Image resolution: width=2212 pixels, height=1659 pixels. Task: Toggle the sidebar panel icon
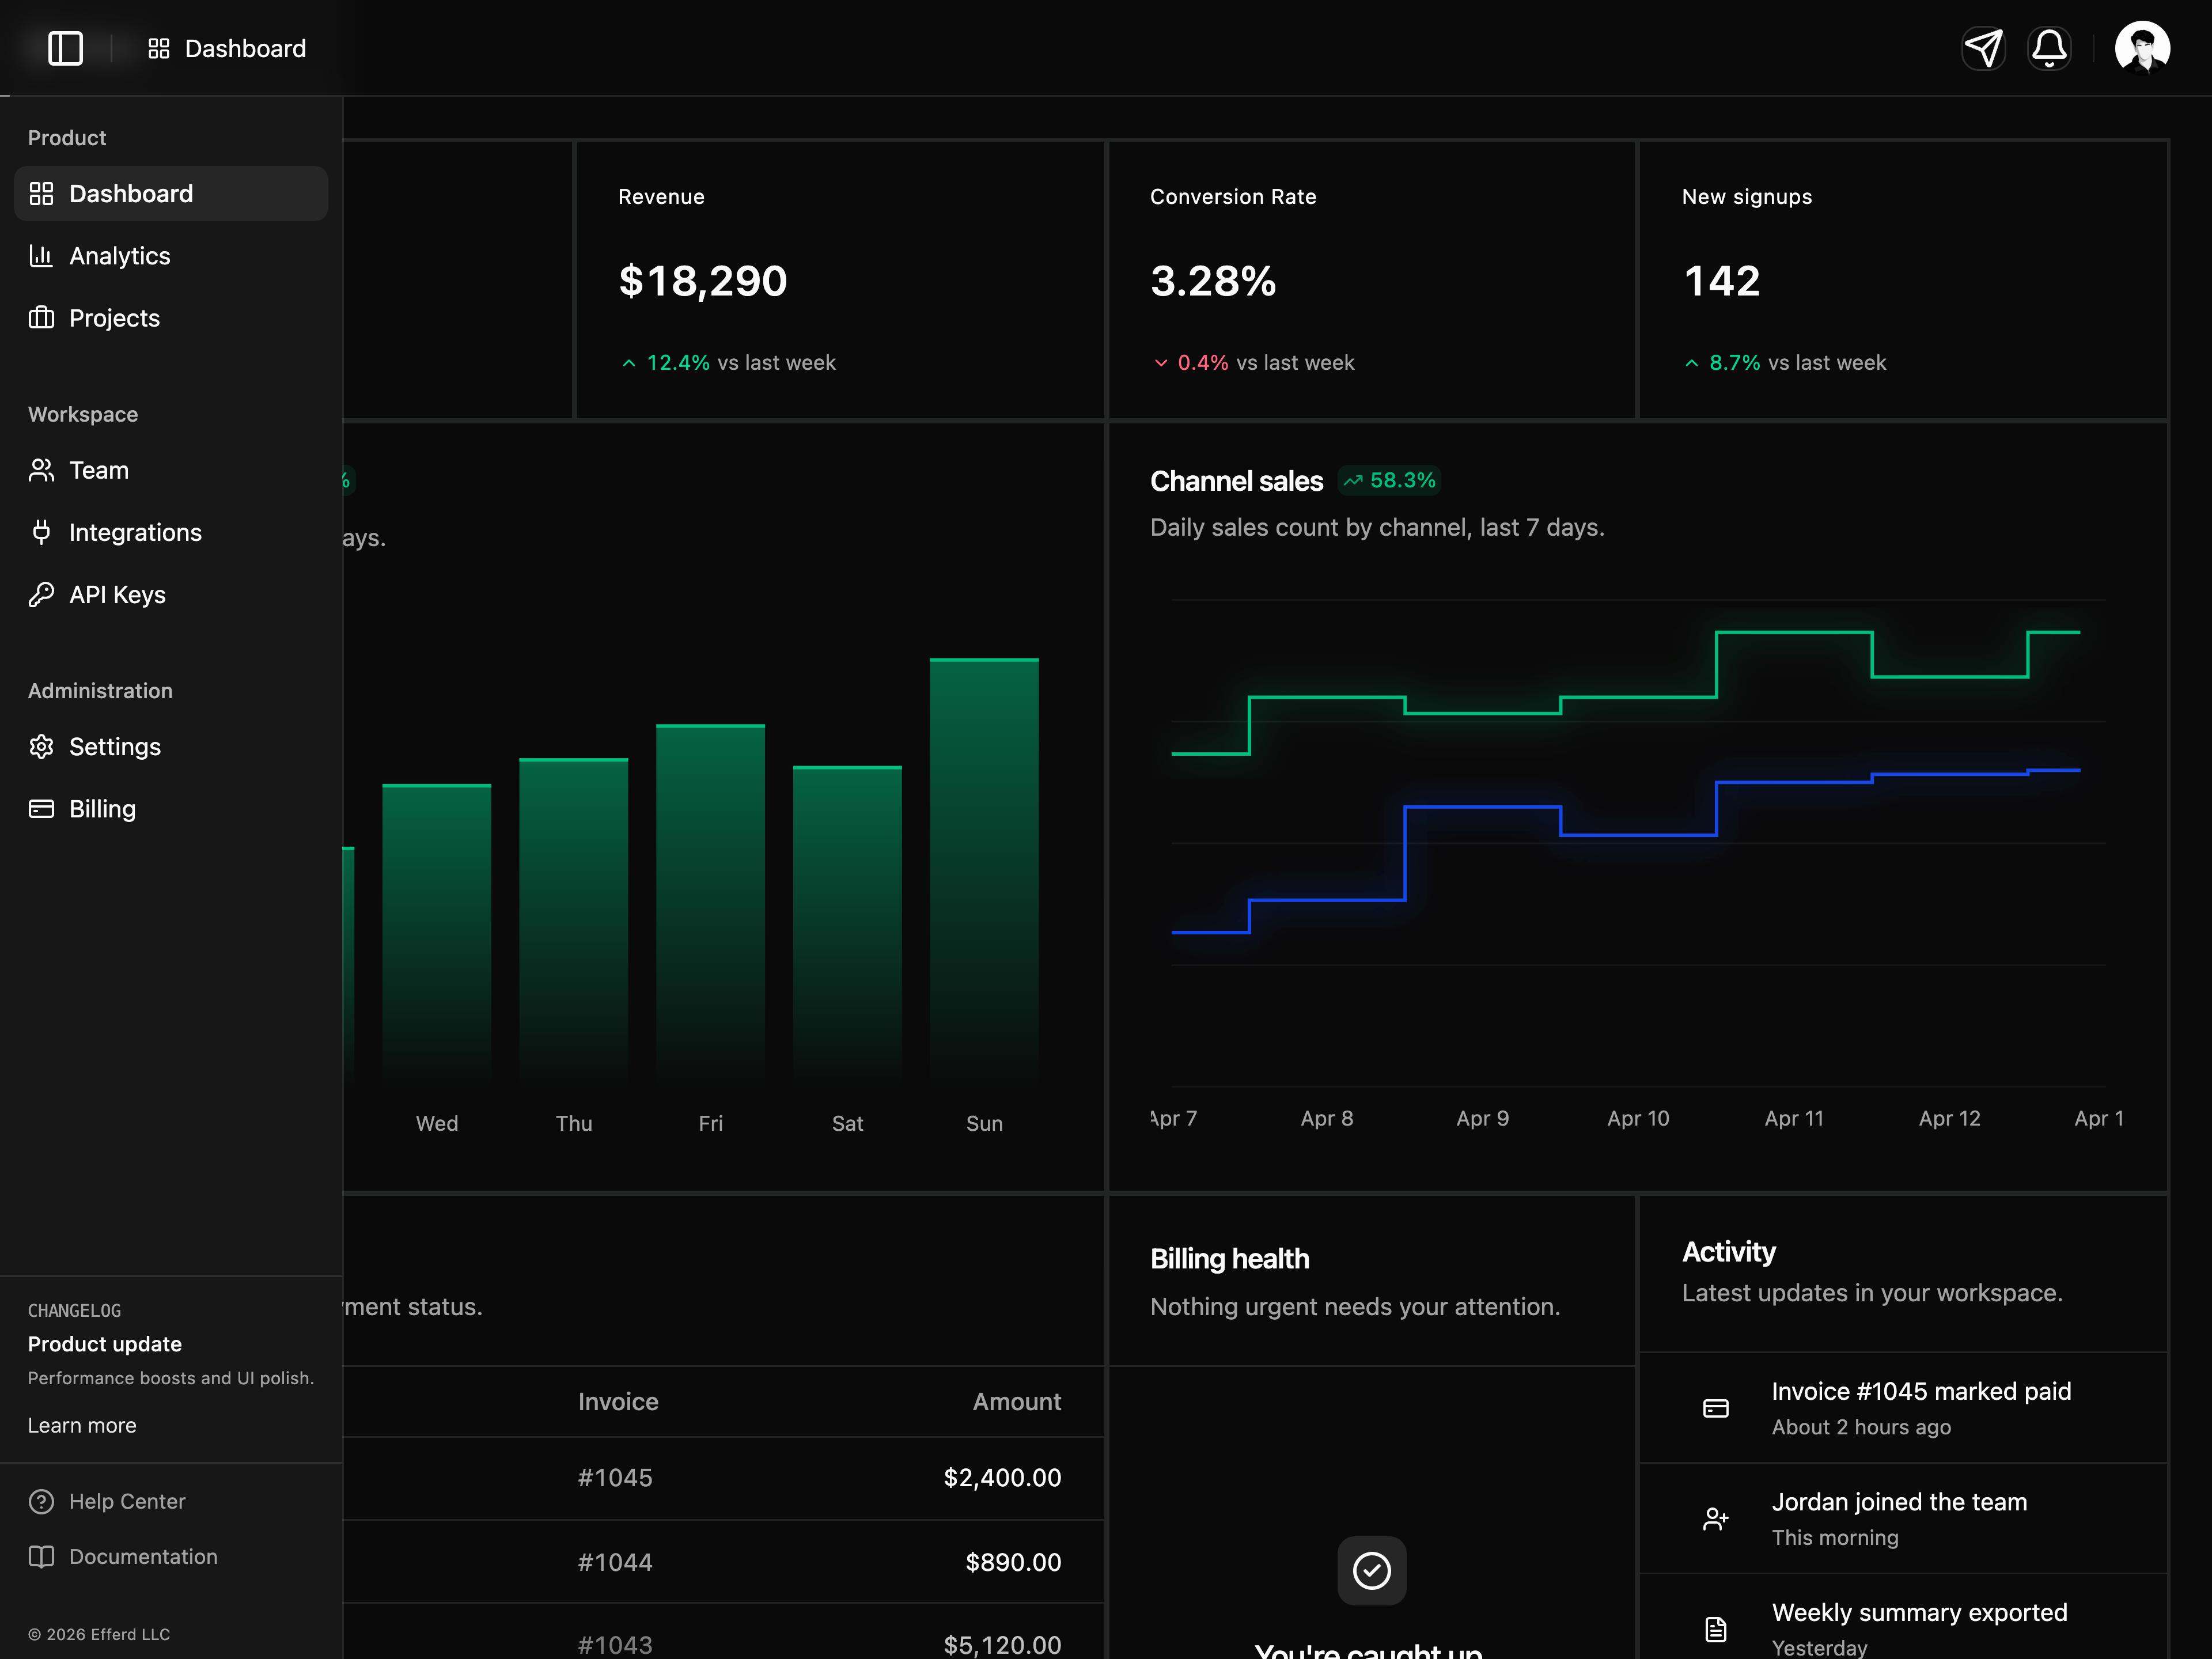(65, 48)
